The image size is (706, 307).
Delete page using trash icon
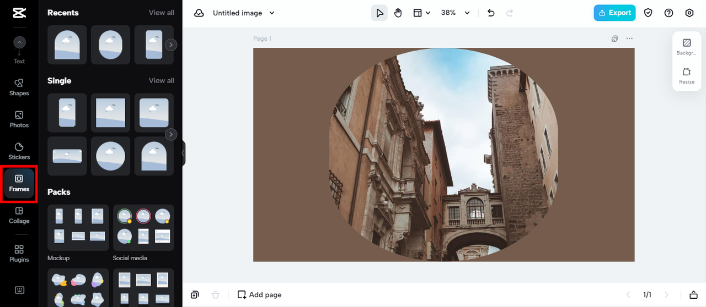point(216,295)
